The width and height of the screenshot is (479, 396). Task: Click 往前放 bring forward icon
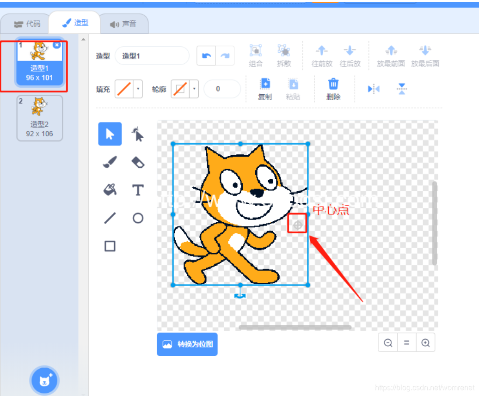tap(322, 50)
